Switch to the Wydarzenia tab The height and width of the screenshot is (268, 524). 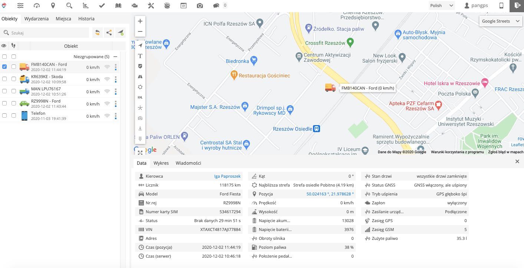point(36,19)
